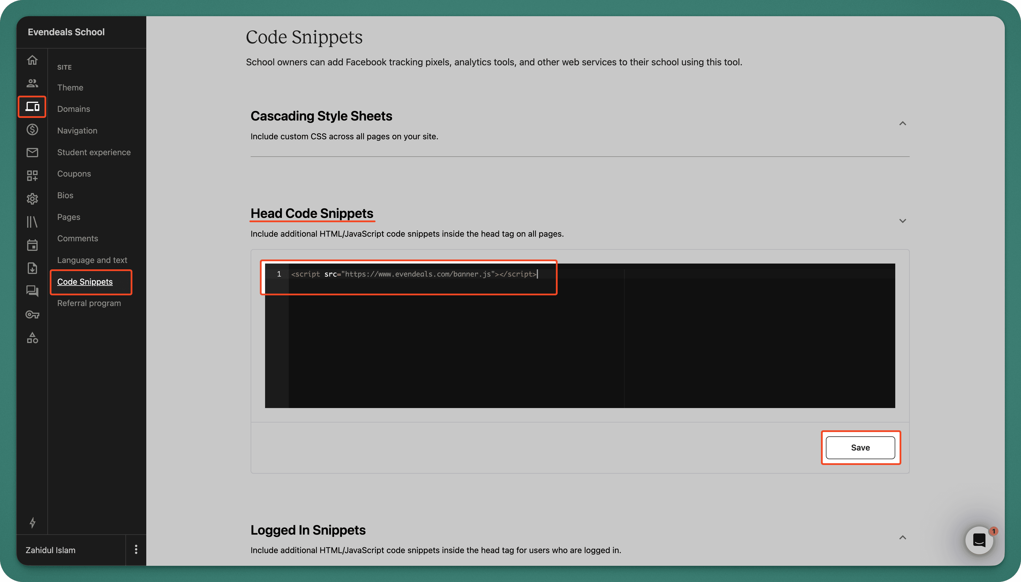Open the Calendar icon
This screenshot has height=582, width=1021.
[x=32, y=245]
